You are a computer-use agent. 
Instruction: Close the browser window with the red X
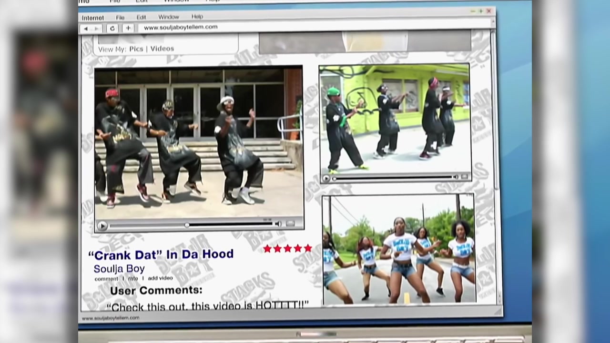489,11
